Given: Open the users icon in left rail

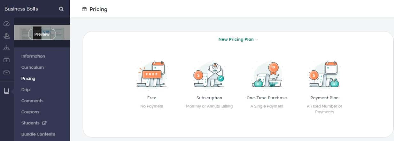Looking at the screenshot, I should pyautogui.click(x=6, y=36).
